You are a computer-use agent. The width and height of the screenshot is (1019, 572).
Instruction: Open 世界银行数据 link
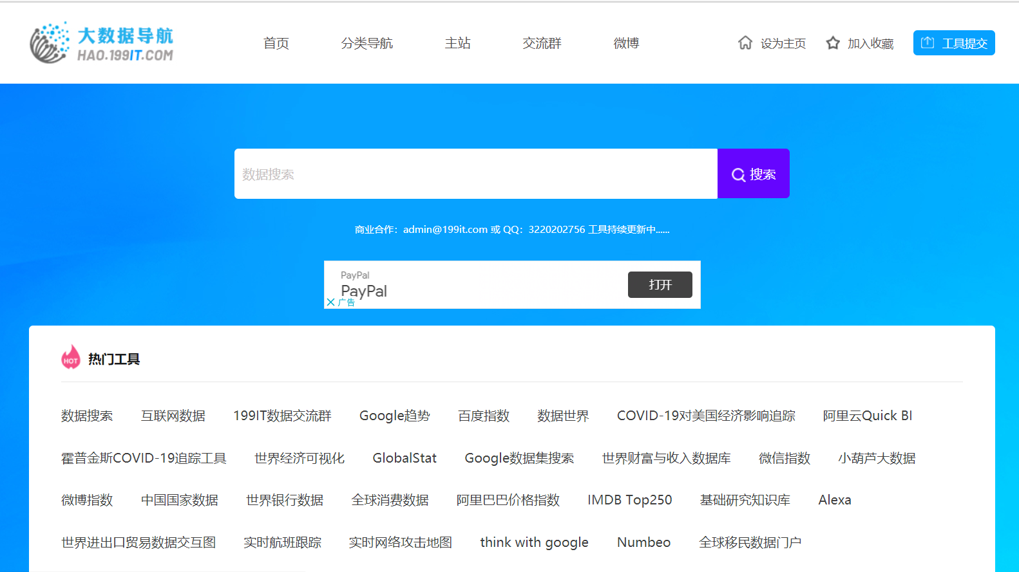pyautogui.click(x=285, y=500)
